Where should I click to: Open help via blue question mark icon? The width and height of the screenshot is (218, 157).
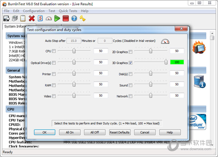[x=74, y=18]
